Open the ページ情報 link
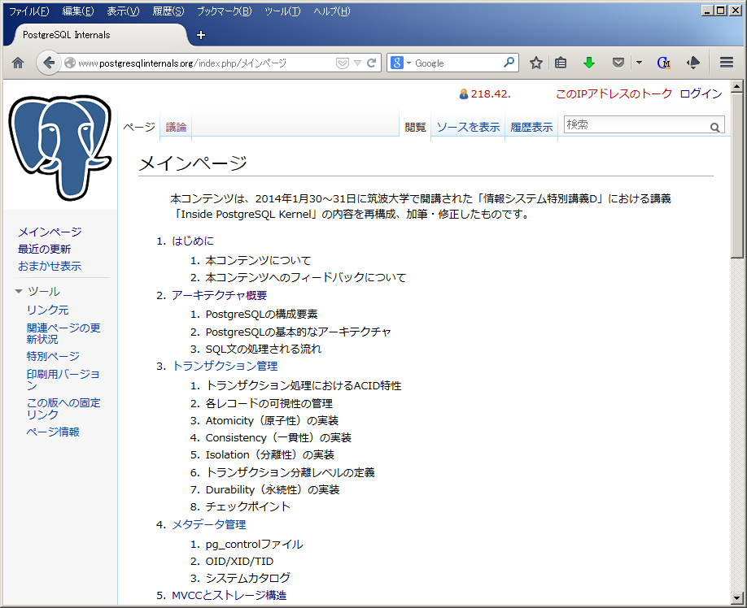 [x=53, y=432]
